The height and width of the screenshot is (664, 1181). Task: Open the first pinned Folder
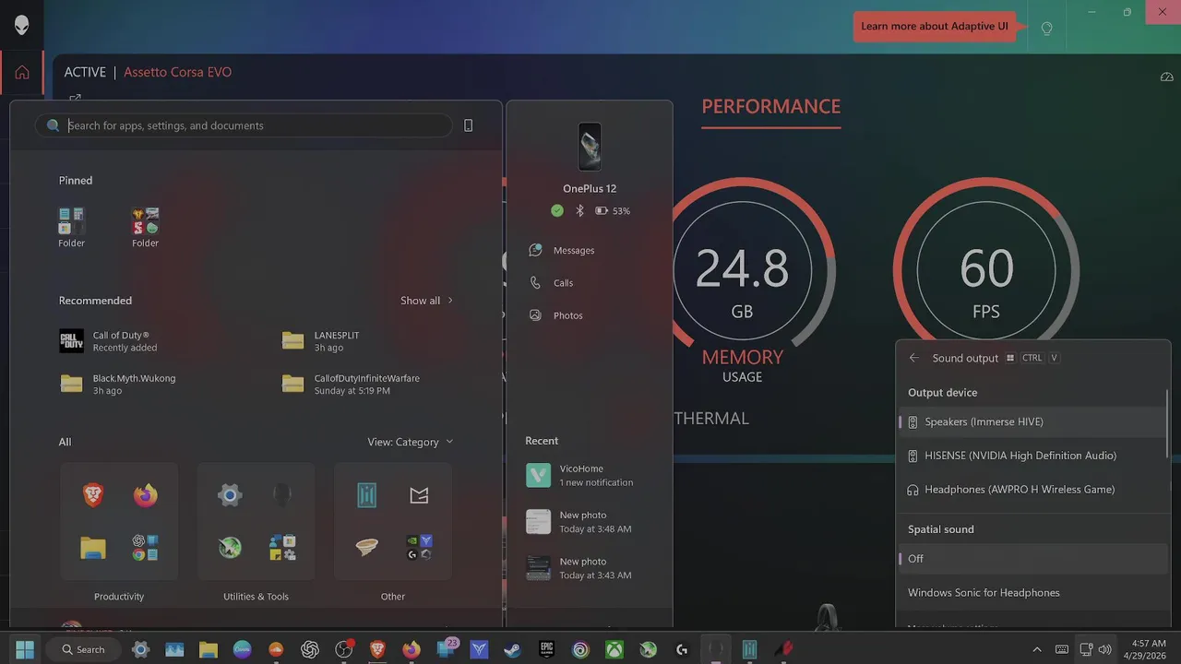click(71, 228)
